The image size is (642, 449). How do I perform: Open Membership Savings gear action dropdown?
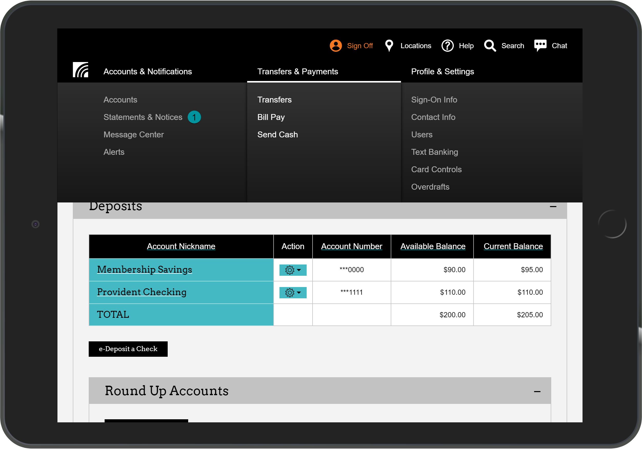click(x=293, y=270)
